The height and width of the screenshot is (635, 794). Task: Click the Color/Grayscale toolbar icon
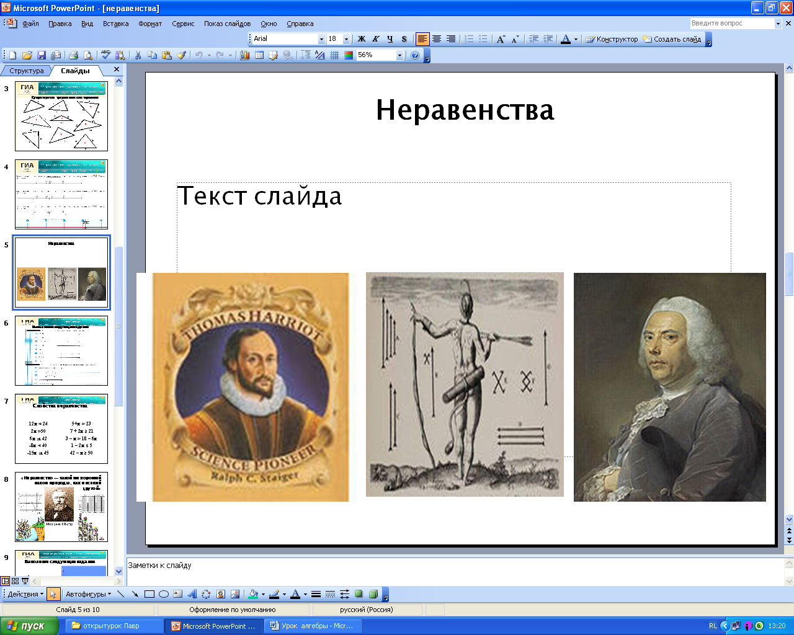tap(349, 55)
